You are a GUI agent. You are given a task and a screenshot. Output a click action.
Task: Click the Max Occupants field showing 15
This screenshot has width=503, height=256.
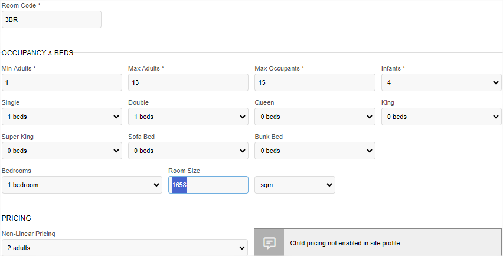pyautogui.click(x=315, y=82)
